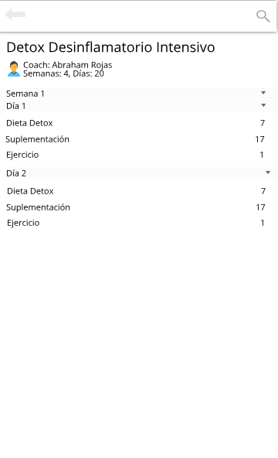Select the Día 2 header row
The height and width of the screenshot is (458, 278).
click(x=139, y=173)
